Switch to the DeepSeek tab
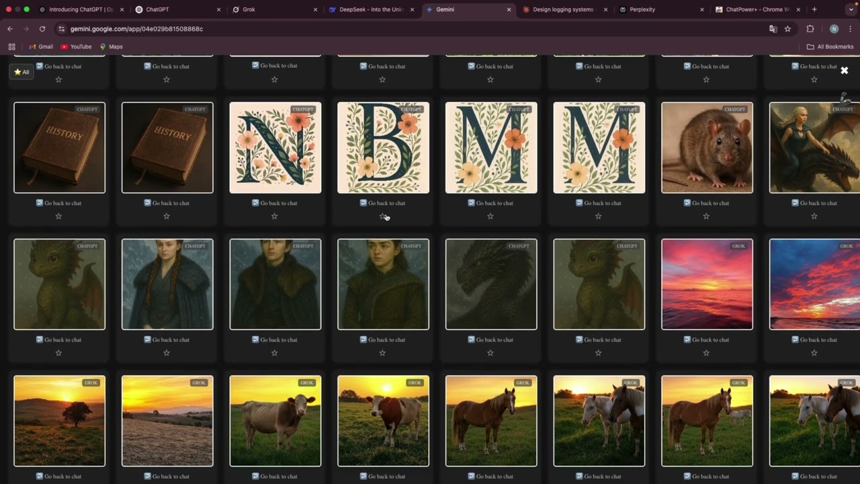The width and height of the screenshot is (860, 484). [x=372, y=9]
